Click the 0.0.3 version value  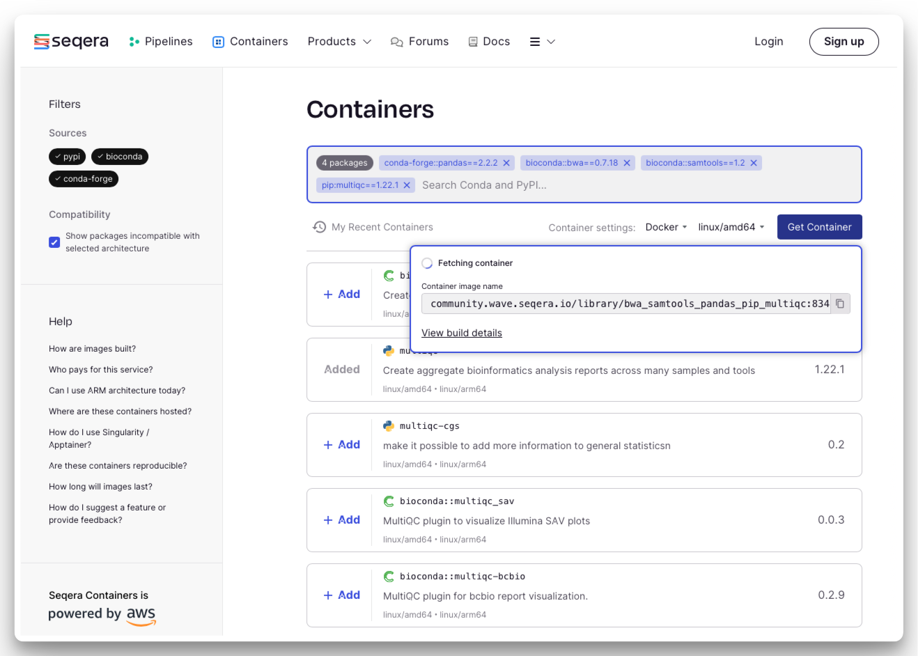tap(831, 520)
